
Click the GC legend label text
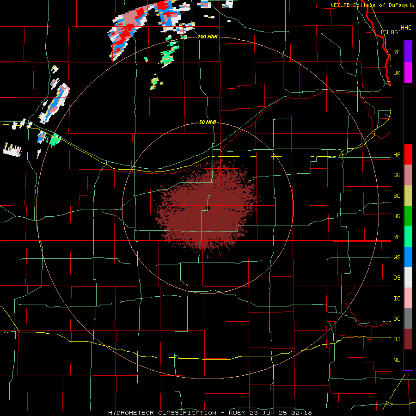[x=397, y=319]
